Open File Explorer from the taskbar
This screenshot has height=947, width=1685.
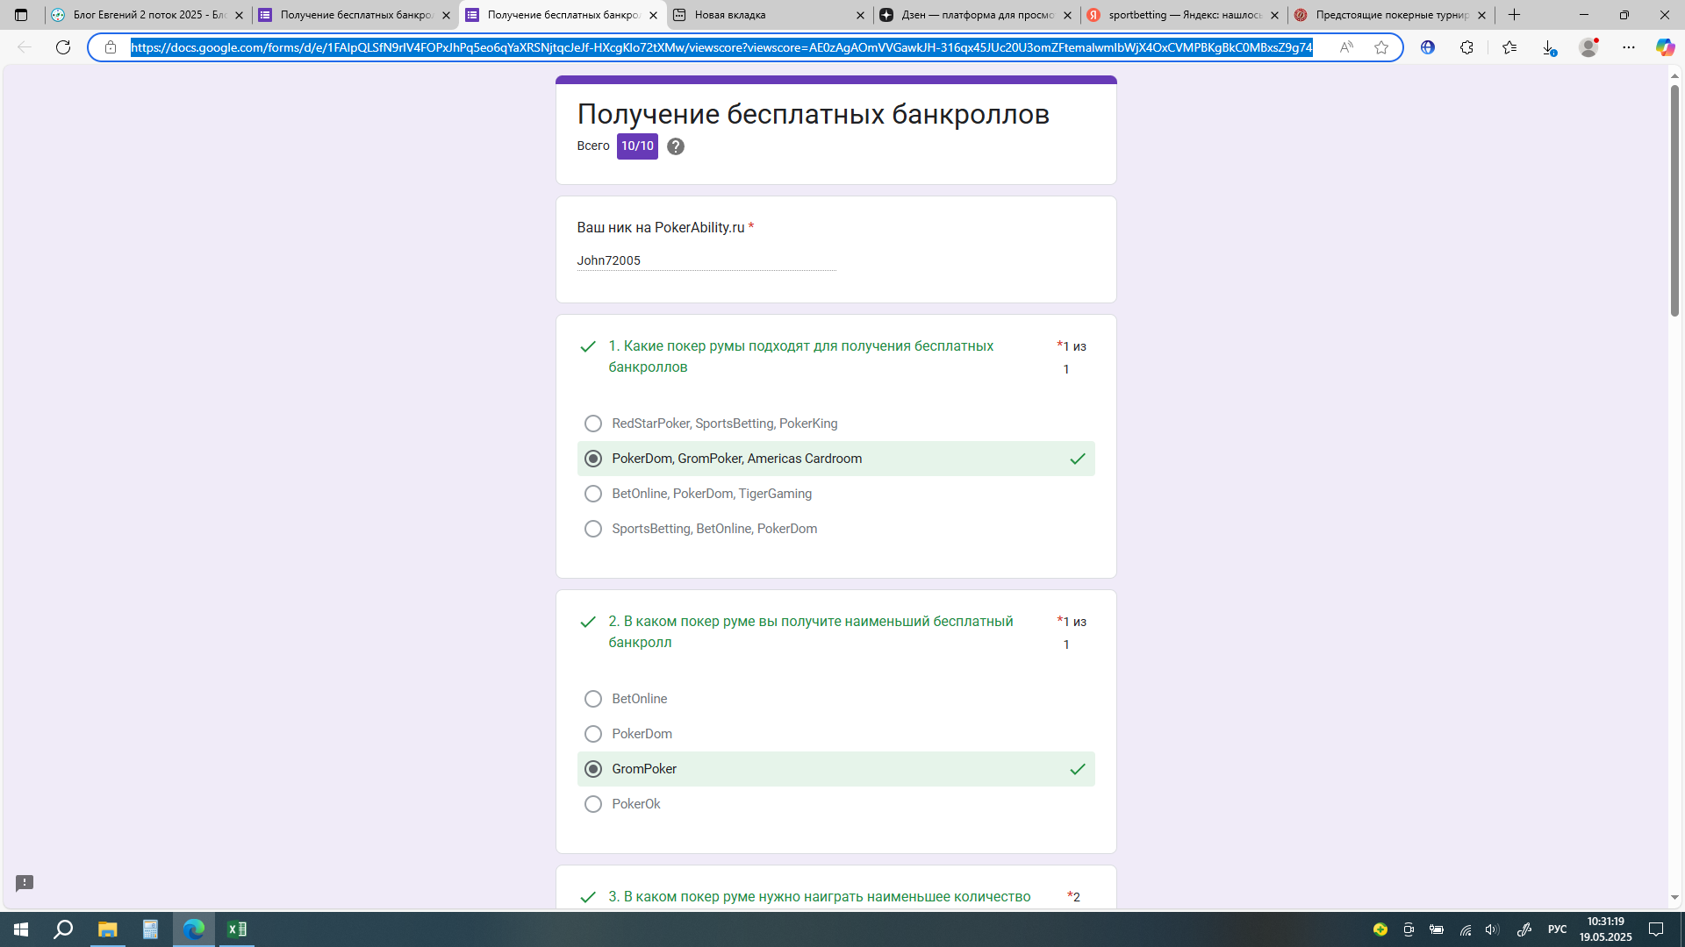107,929
